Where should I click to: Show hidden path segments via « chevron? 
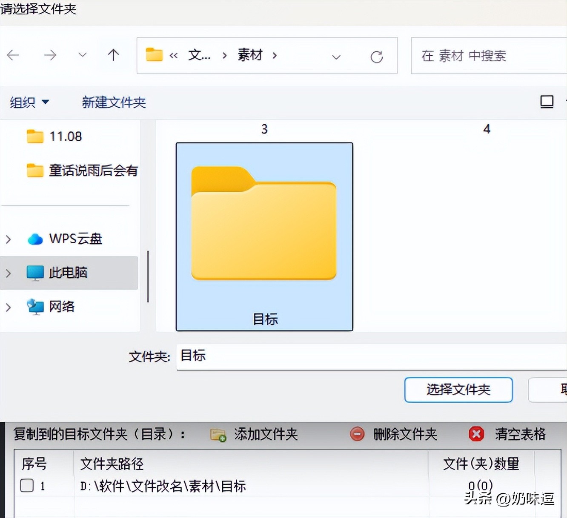pyautogui.click(x=174, y=55)
